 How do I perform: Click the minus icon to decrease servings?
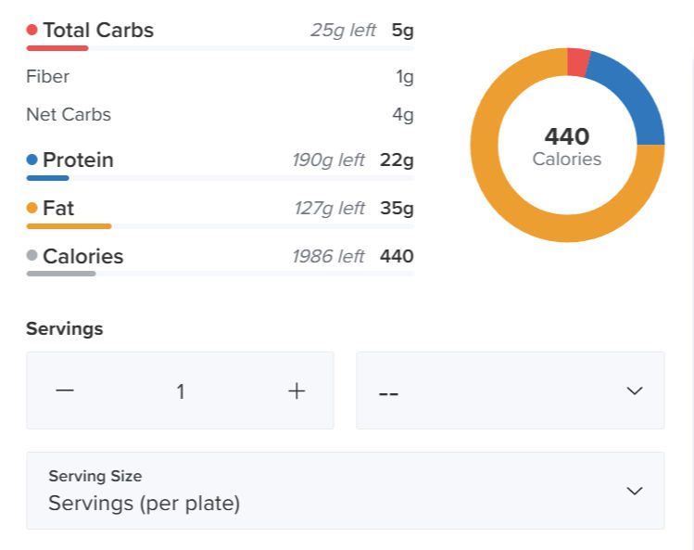[64, 390]
